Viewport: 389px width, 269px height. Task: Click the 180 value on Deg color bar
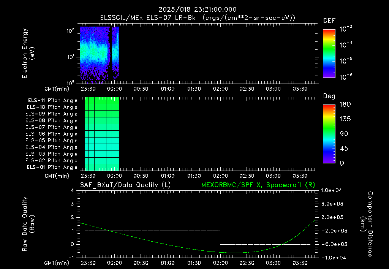click(x=345, y=104)
